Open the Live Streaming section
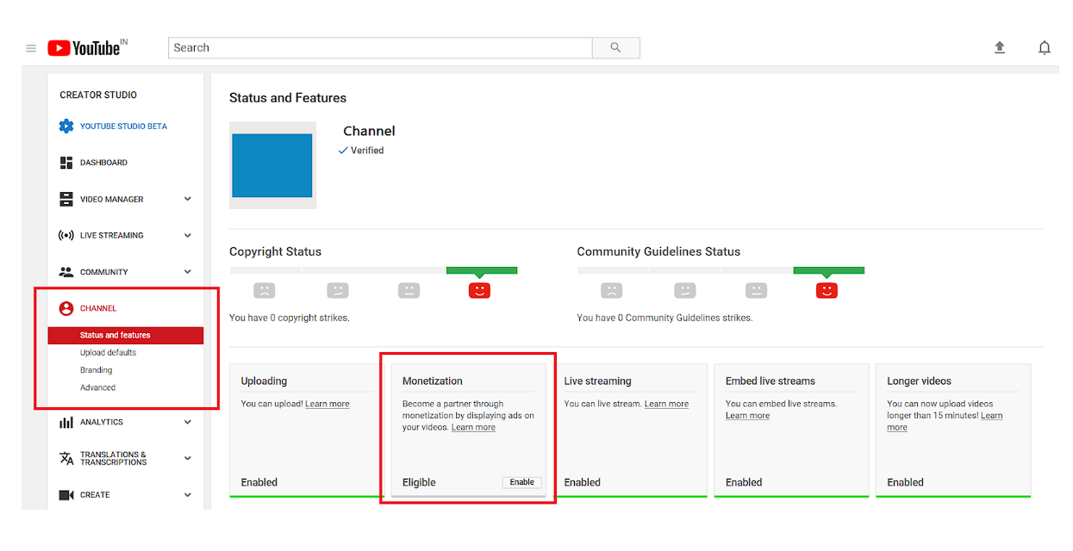Image resolution: width=1073 pixels, height=551 pixels. click(67, 235)
